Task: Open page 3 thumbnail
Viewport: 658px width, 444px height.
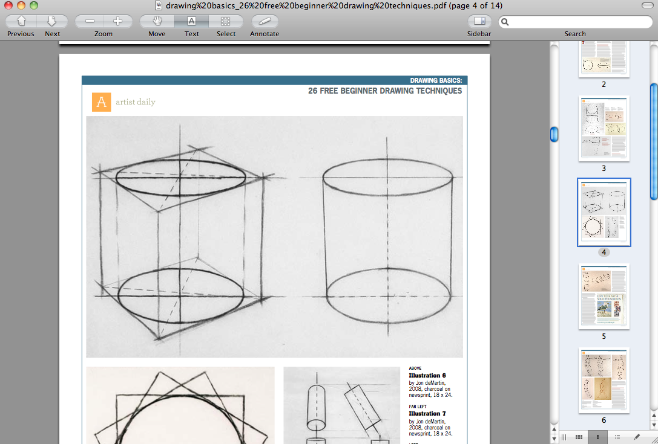Action: point(604,128)
